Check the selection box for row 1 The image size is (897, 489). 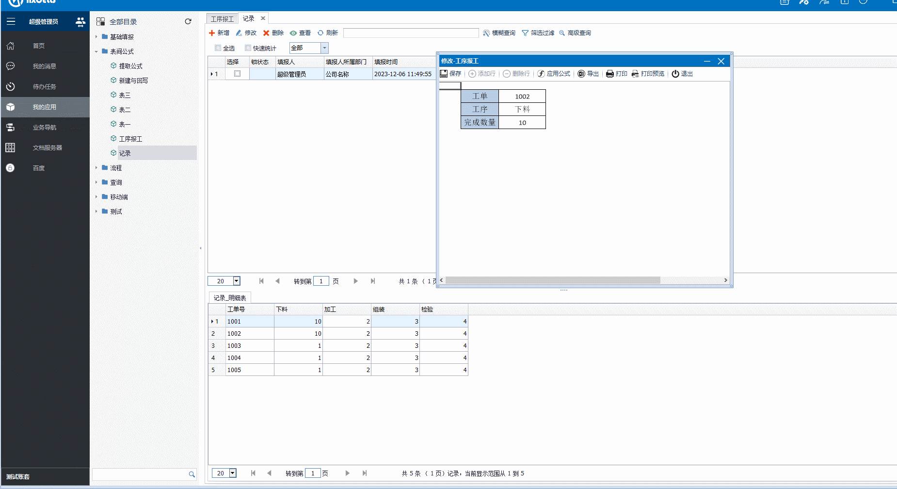pyautogui.click(x=237, y=74)
